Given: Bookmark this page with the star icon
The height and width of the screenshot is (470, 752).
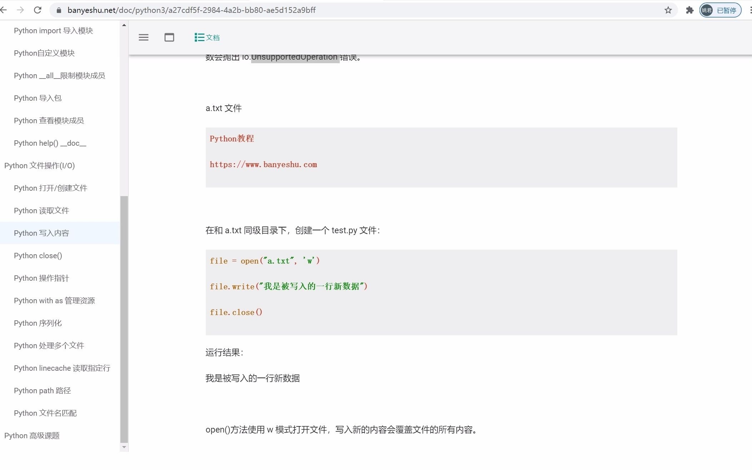Looking at the screenshot, I should point(668,10).
